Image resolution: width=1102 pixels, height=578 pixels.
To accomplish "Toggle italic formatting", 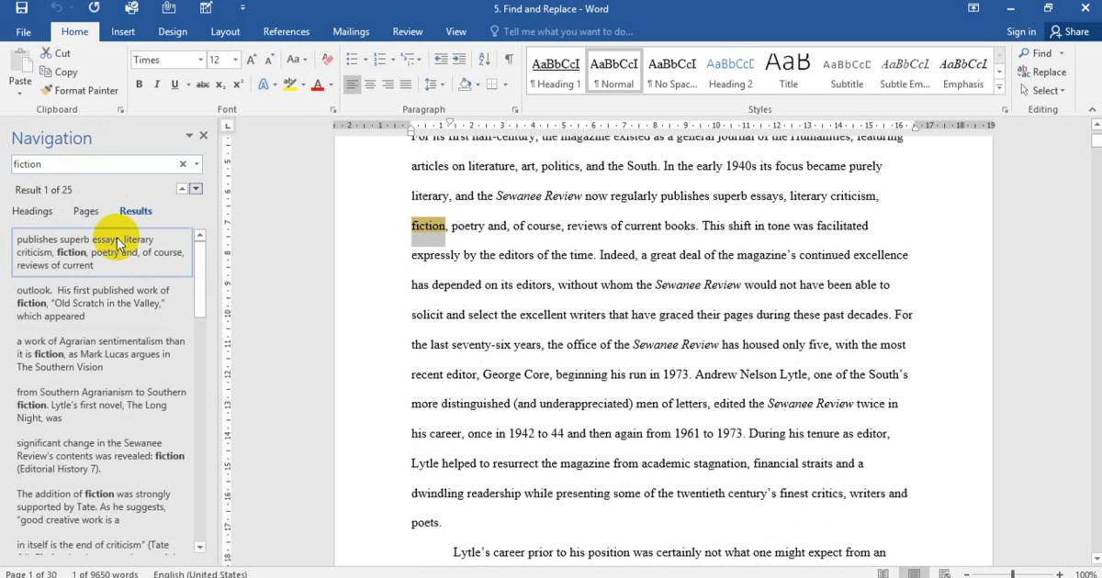I will click(x=157, y=84).
